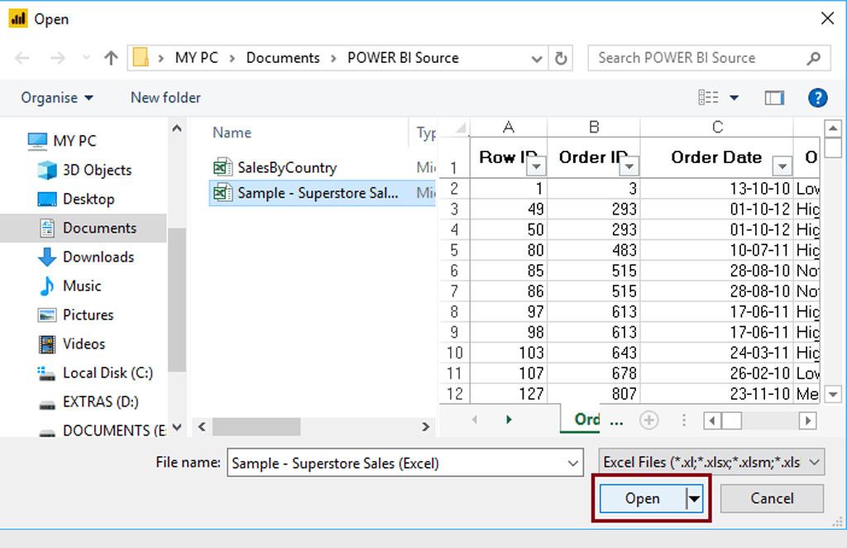
Task: Select MY PC in the address path
Action: pos(197,58)
